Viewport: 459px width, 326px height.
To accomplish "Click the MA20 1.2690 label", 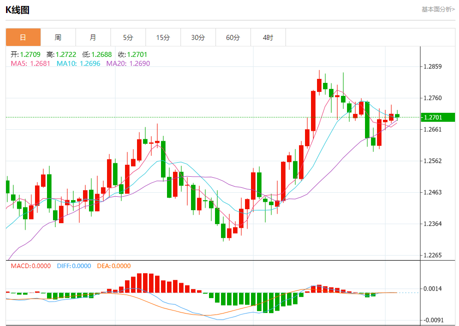I will tap(128, 63).
